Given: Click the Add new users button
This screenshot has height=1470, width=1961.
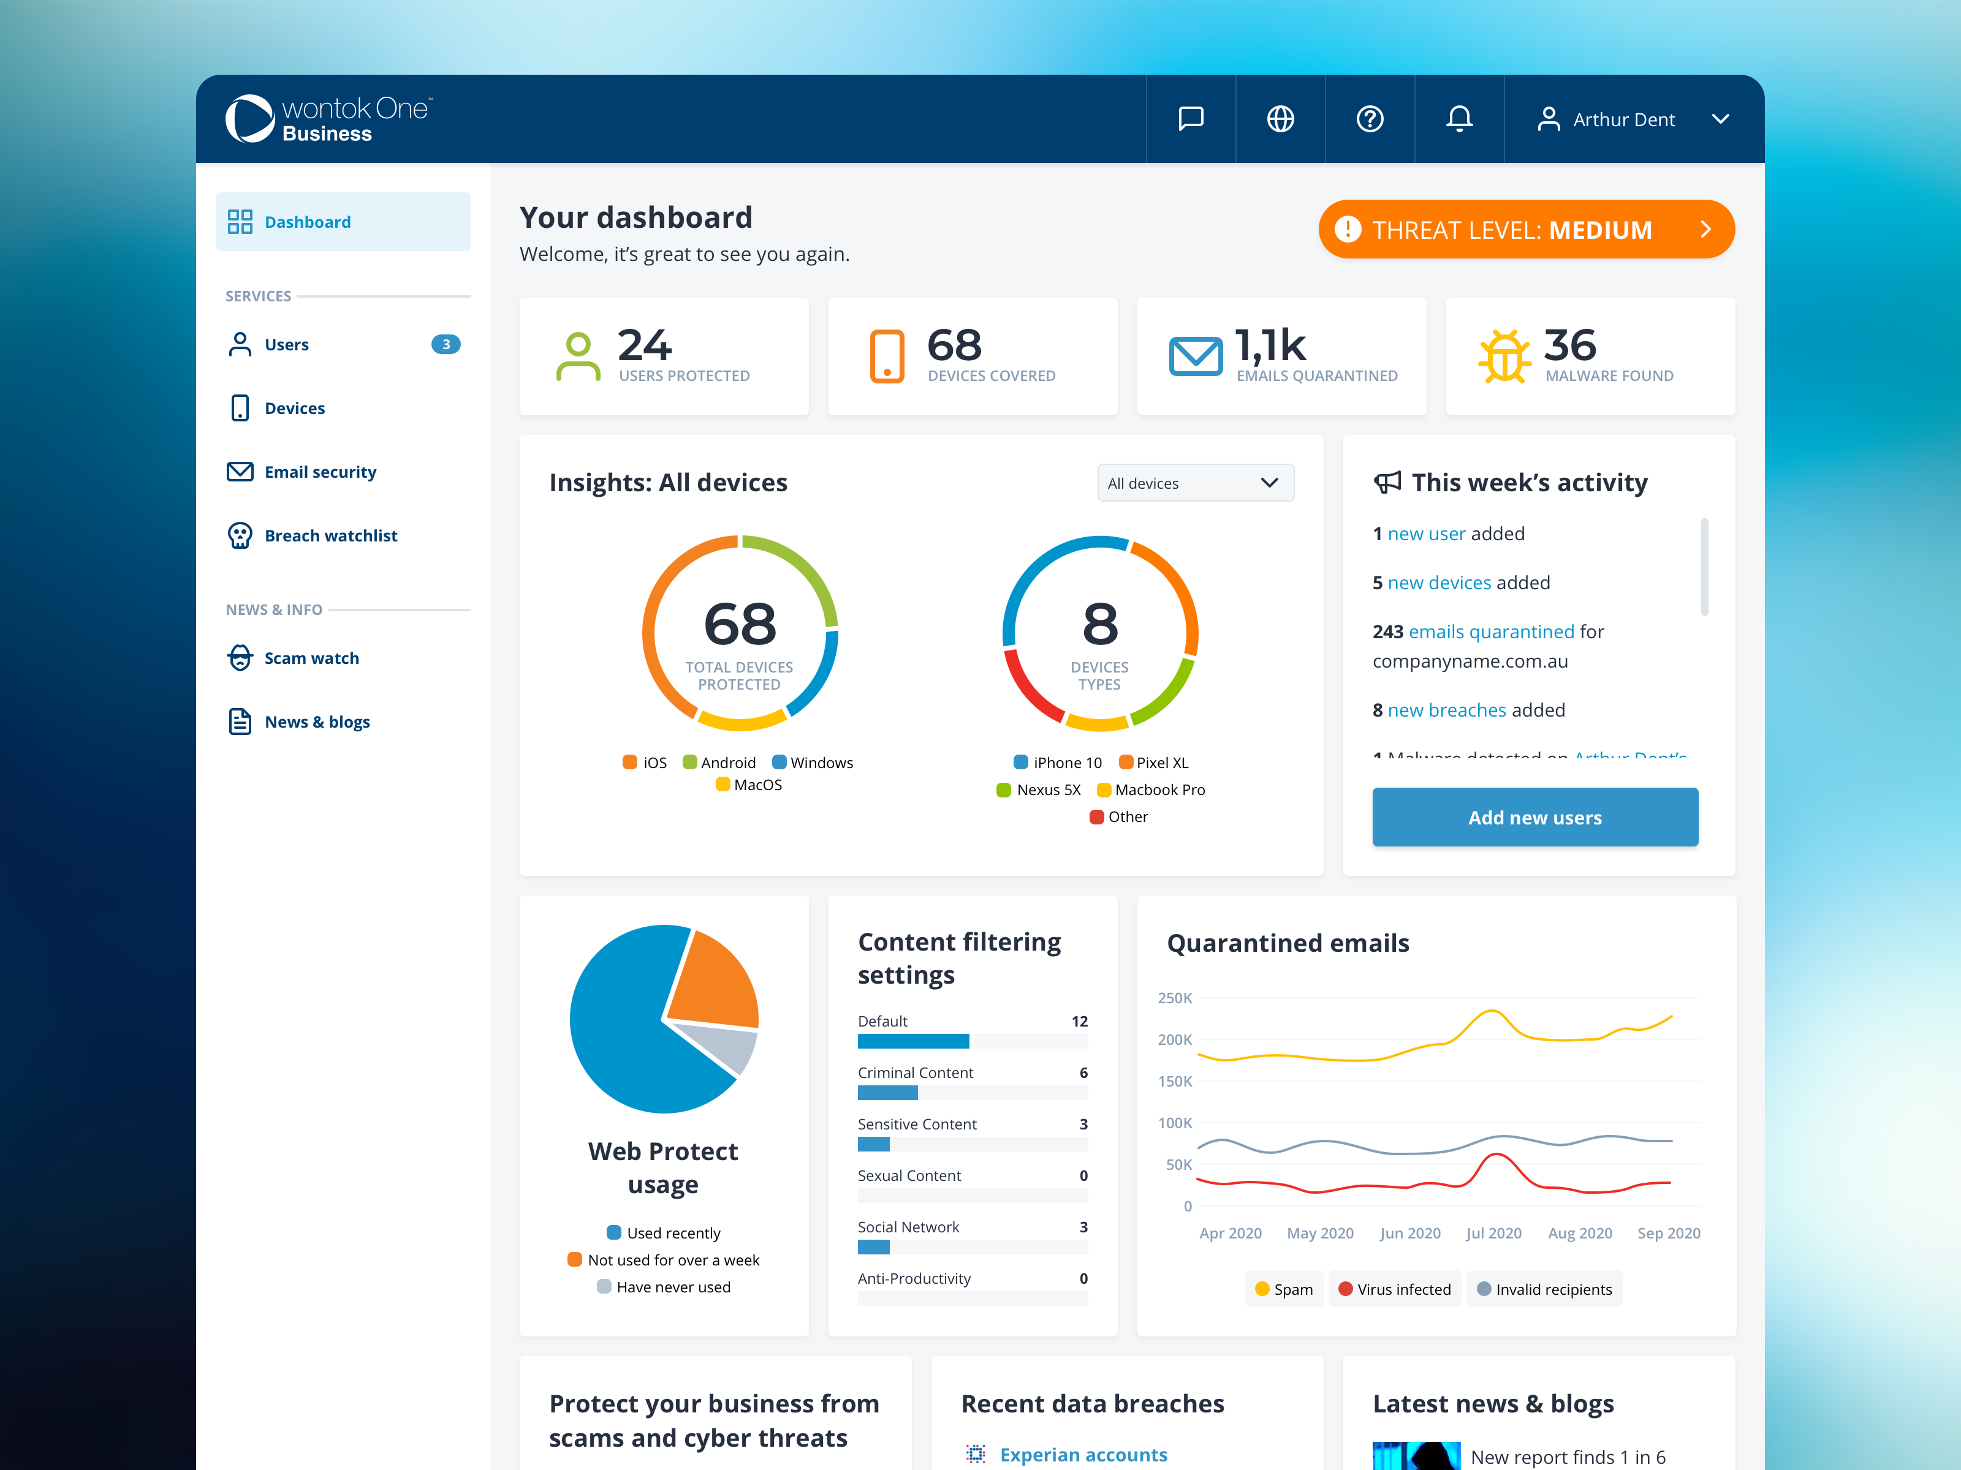Looking at the screenshot, I should [x=1534, y=817].
